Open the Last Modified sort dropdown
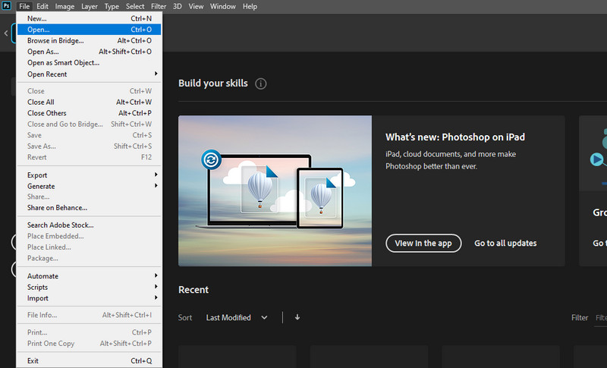Image resolution: width=607 pixels, height=368 pixels. click(x=236, y=318)
